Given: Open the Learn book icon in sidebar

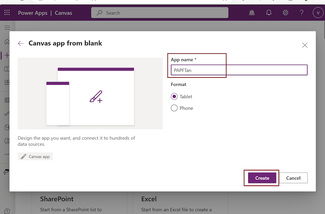Looking at the screenshot, I should [x=7, y=69].
